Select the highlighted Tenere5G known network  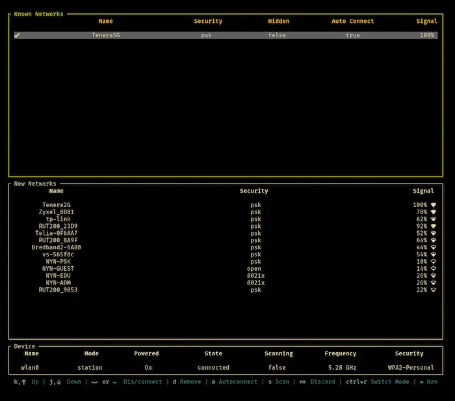coord(106,35)
